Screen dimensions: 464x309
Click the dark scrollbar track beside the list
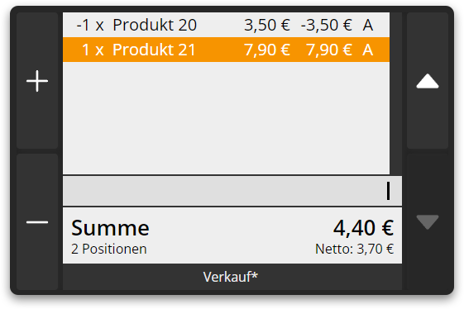(x=395, y=93)
